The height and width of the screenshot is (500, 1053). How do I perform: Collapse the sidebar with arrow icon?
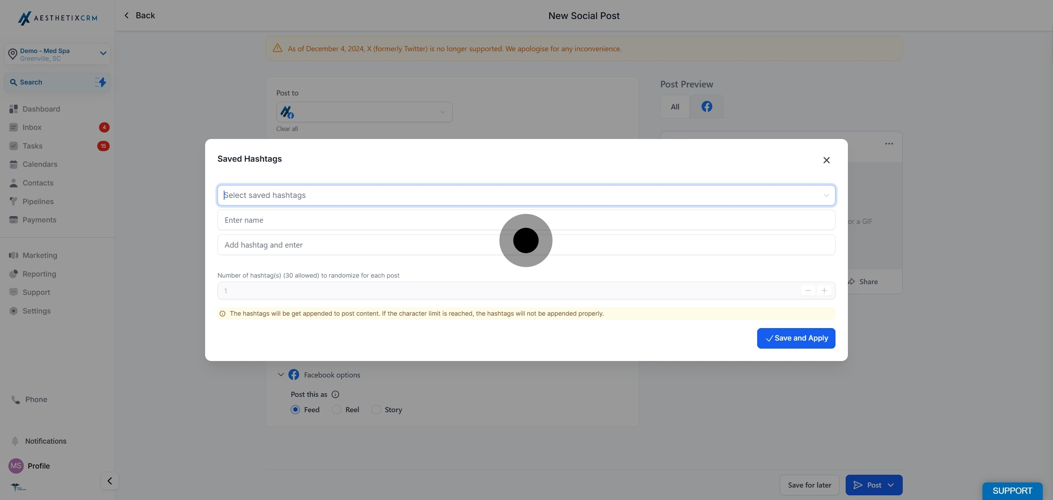click(x=110, y=481)
